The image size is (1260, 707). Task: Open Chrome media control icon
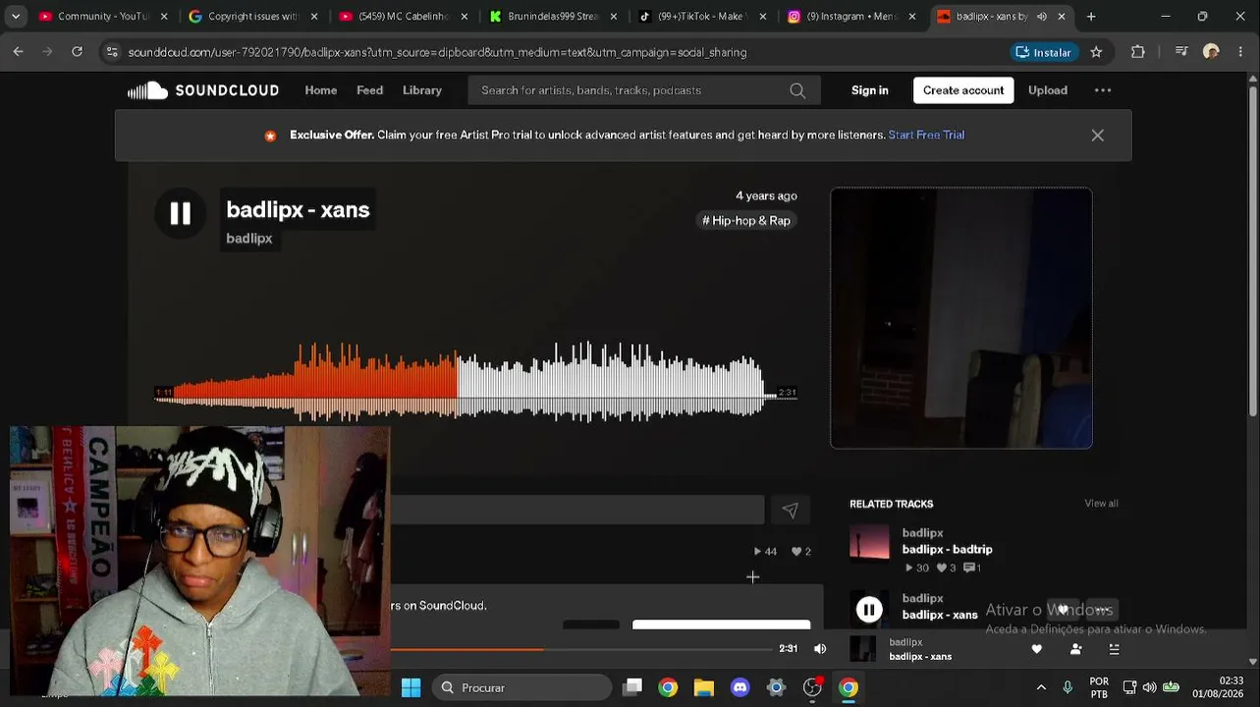(1181, 52)
